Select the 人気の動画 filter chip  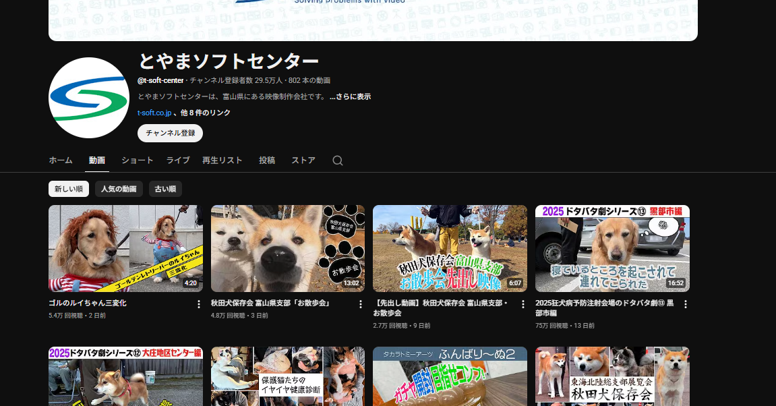119,189
